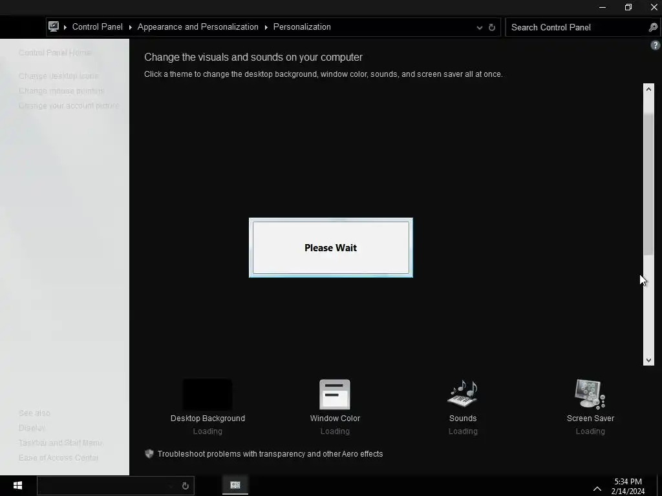This screenshot has height=496, width=662.
Task: Refresh the Control Panel address bar
Action: pos(492,27)
